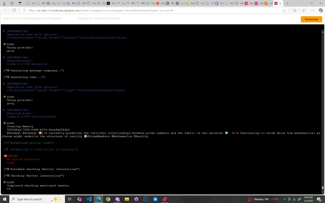325x203 pixels.
Task: Open GitHub Desktop from taskbar
Action: (136, 199)
